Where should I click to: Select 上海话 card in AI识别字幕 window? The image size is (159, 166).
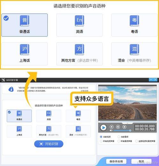pos(19,131)
